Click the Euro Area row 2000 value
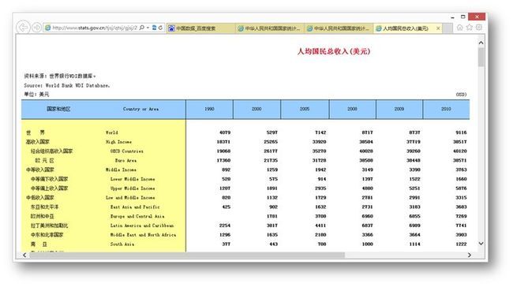 click(x=271, y=161)
